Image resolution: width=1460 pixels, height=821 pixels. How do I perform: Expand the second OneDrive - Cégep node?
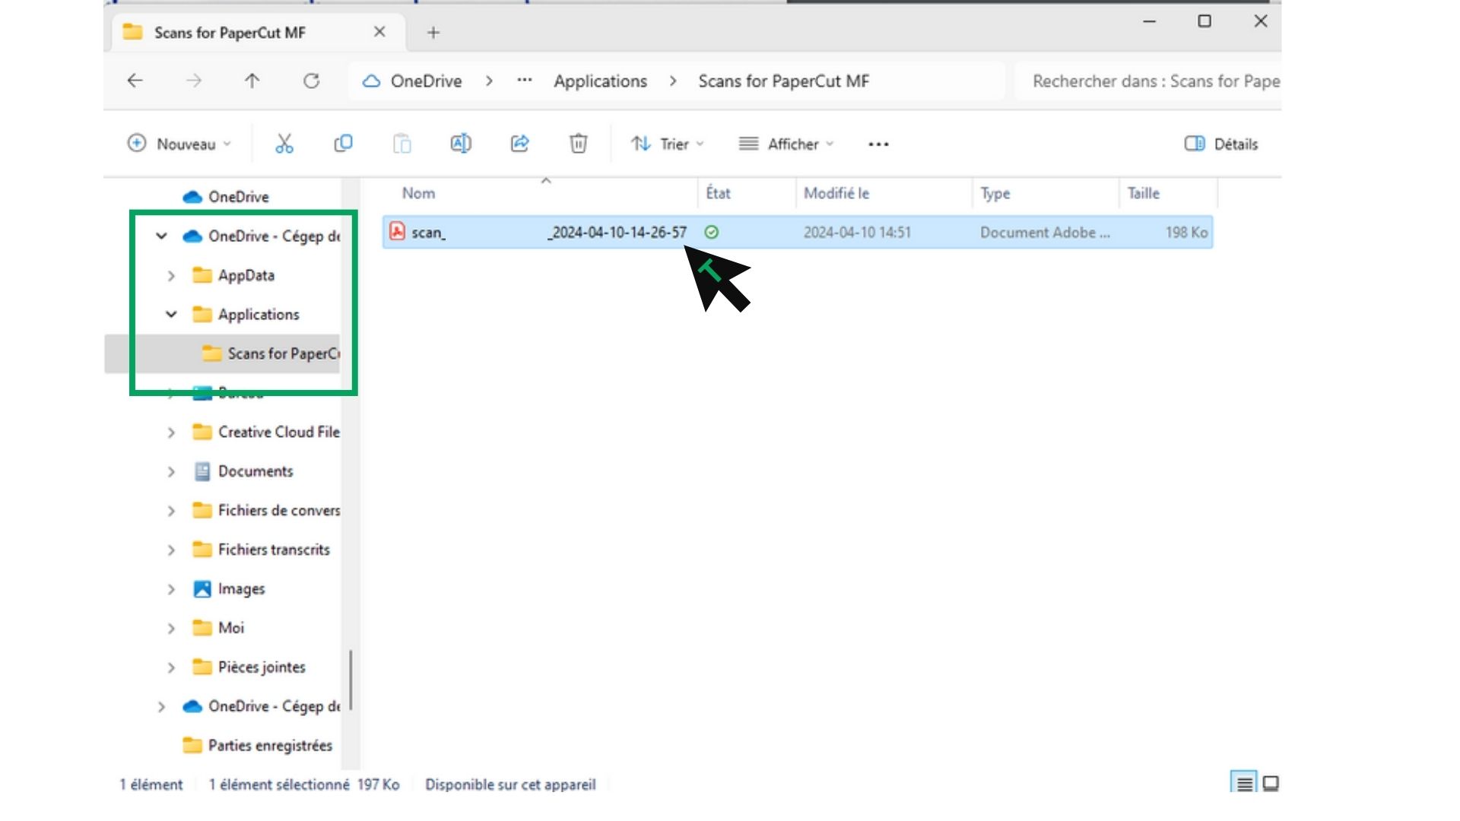click(x=161, y=706)
